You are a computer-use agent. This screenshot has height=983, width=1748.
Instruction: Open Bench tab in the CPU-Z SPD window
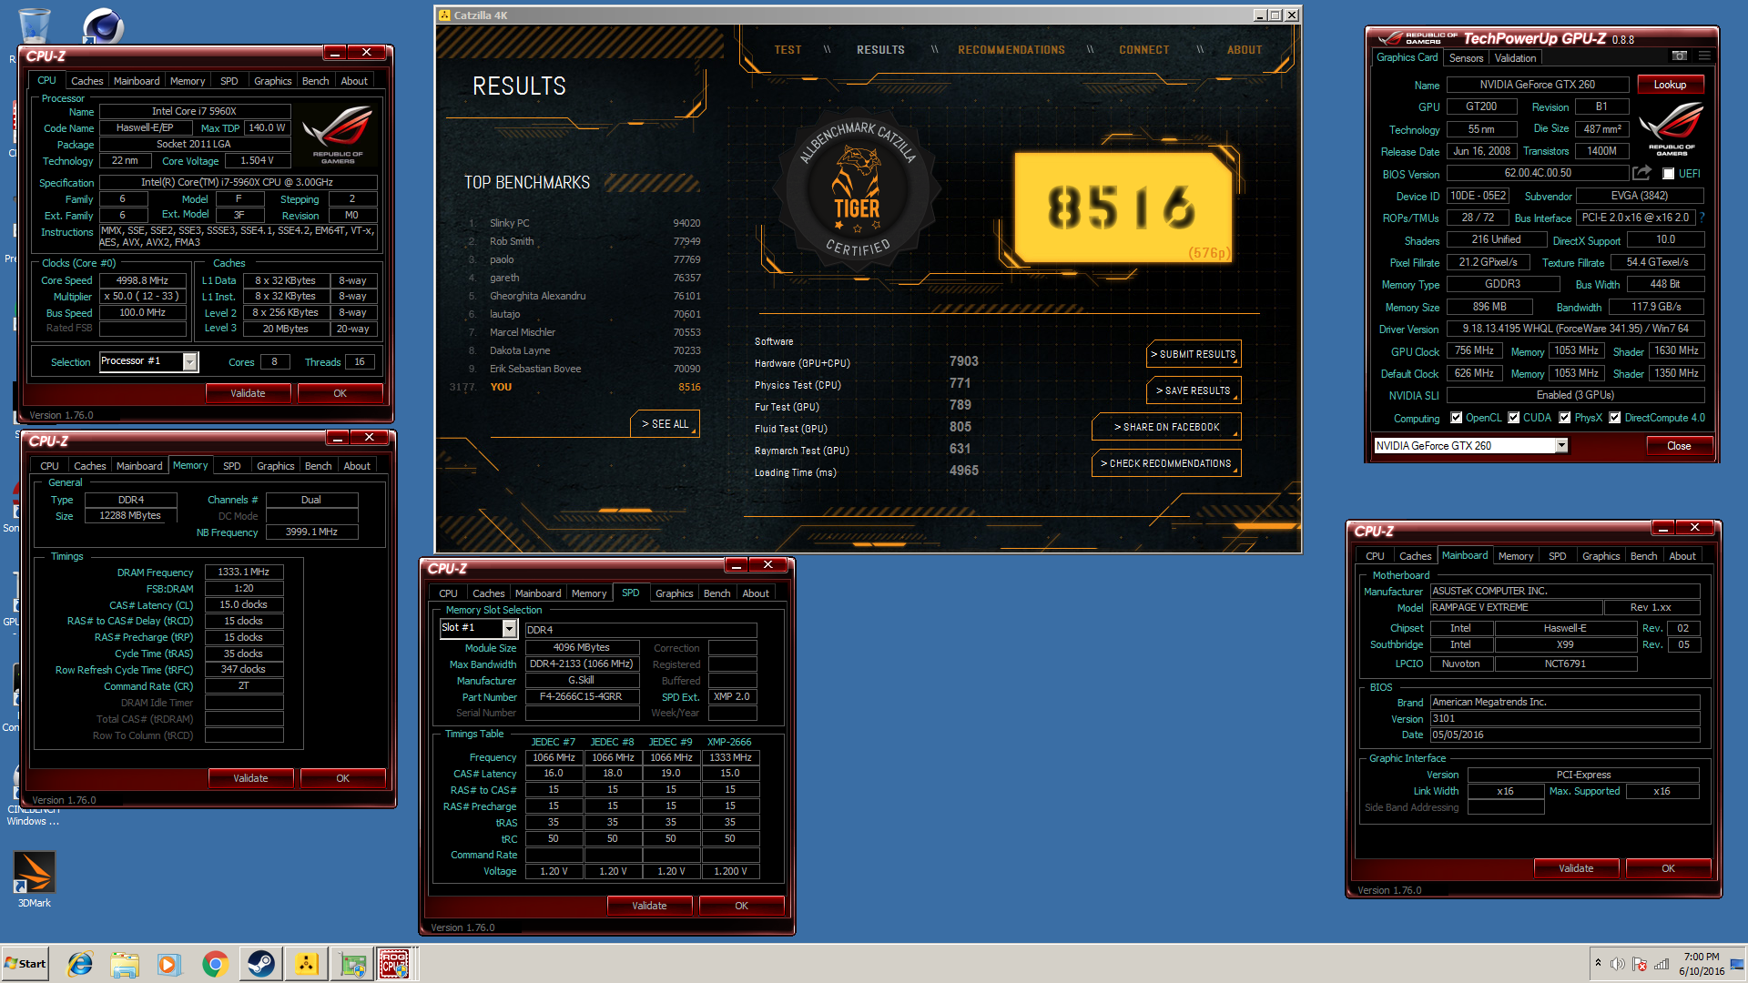point(717,593)
